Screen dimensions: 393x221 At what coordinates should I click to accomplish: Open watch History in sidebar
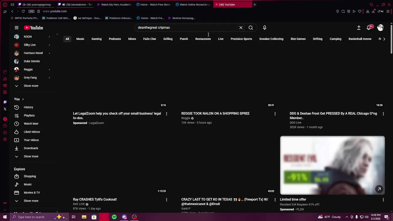click(x=32, y=107)
